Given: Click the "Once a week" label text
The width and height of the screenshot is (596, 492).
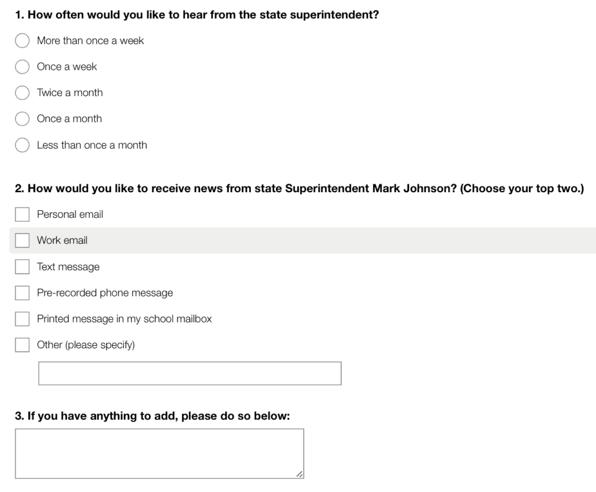Looking at the screenshot, I should tap(67, 66).
